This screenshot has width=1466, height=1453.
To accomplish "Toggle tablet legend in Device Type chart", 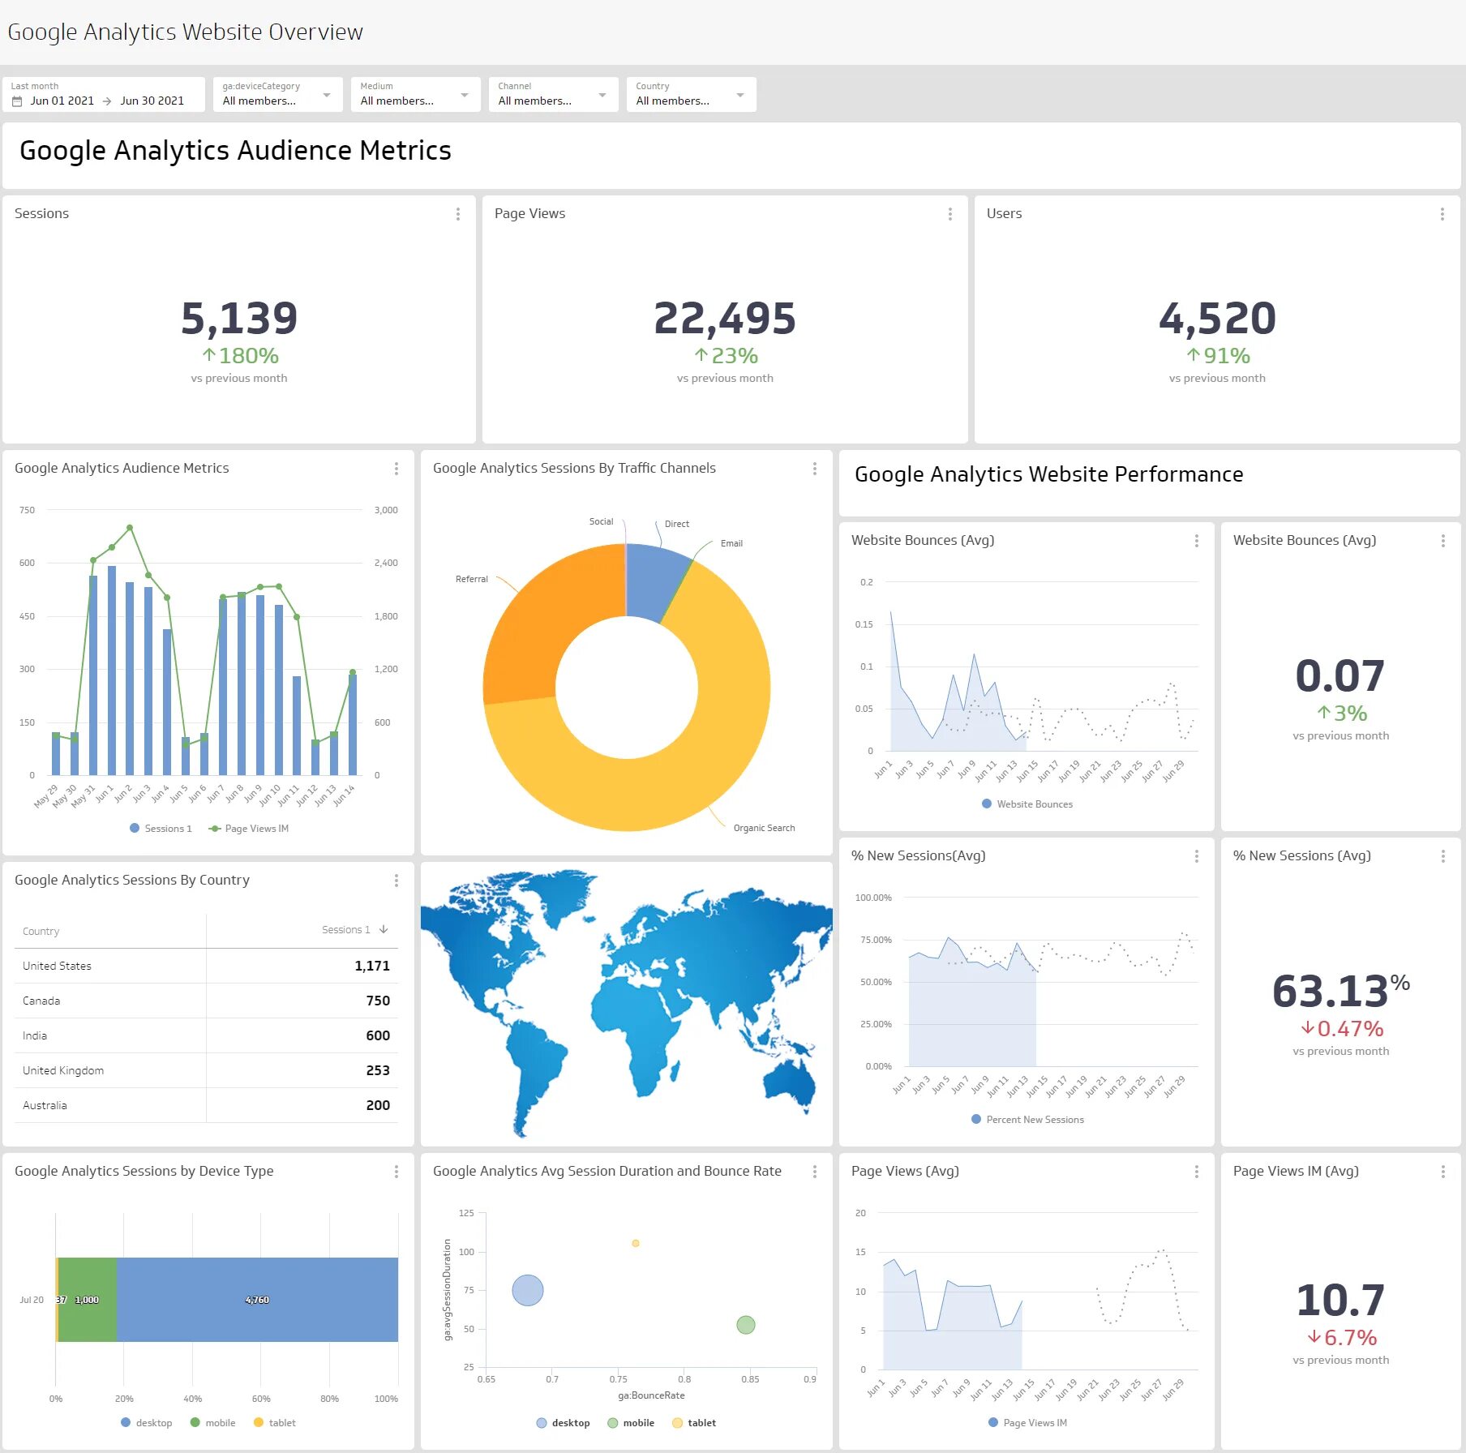I will pos(275,1423).
